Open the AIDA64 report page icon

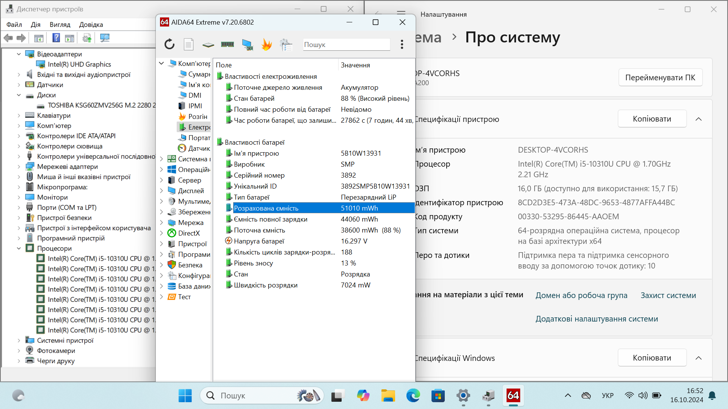click(188, 44)
